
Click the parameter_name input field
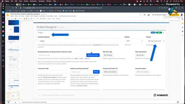(x=62, y=55)
